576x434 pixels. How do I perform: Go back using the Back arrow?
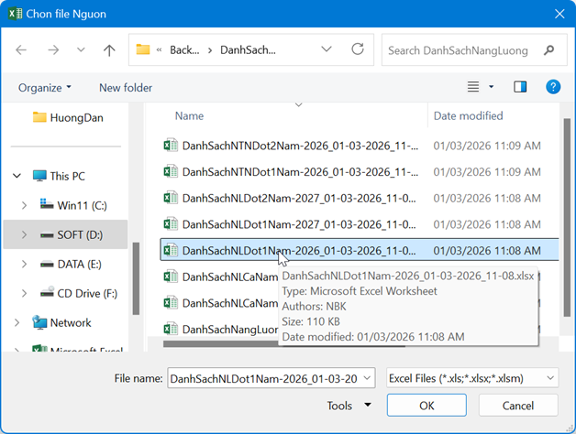click(21, 49)
